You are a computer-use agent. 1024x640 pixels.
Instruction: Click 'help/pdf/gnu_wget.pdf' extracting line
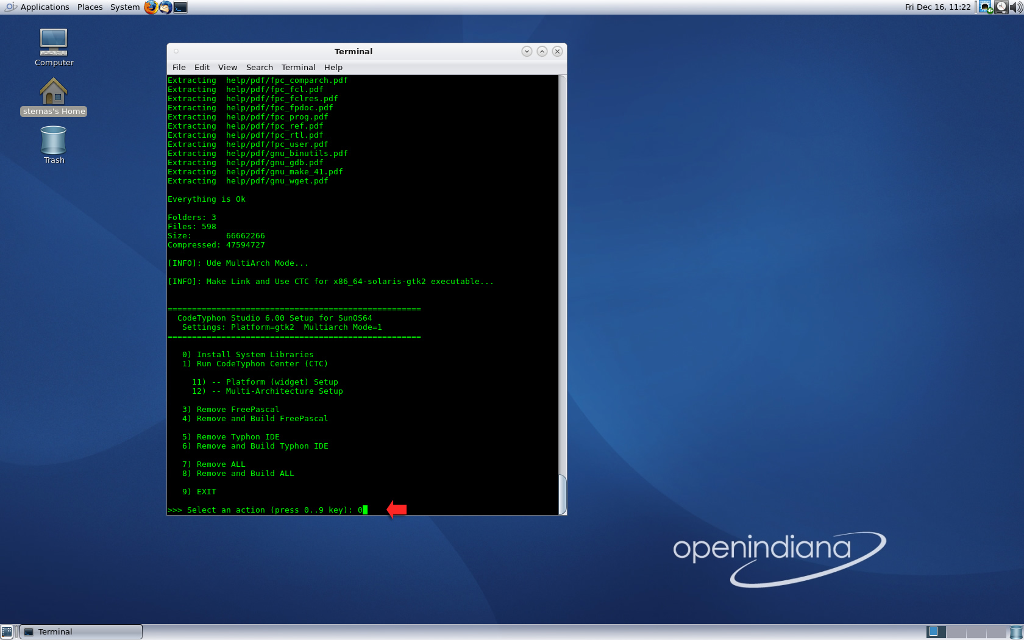click(x=248, y=181)
